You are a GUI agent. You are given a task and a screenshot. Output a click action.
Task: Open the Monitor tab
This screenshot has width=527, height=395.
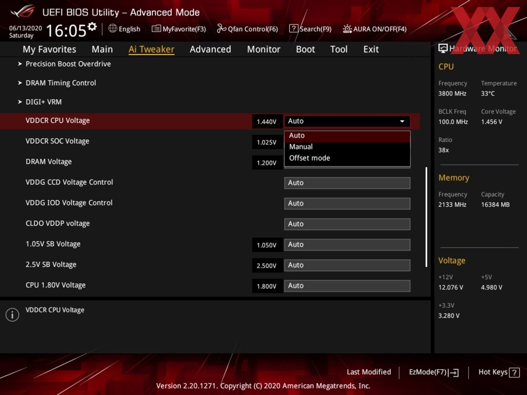point(263,49)
